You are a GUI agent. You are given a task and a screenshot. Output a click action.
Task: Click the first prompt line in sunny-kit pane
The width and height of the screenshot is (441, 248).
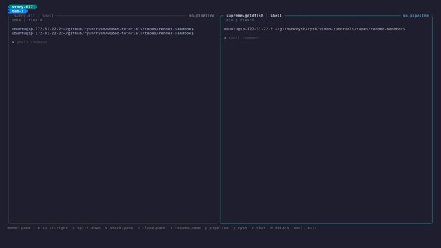click(x=103, y=29)
